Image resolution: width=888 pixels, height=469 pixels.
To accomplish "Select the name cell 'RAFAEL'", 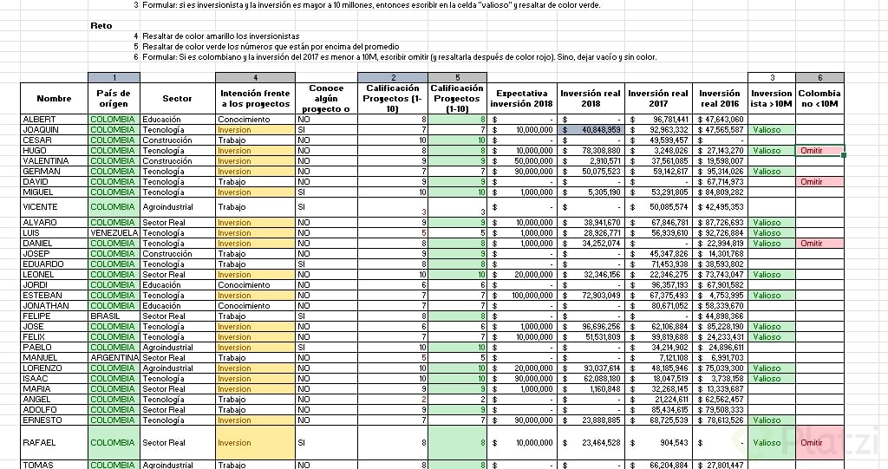I will tap(55, 443).
